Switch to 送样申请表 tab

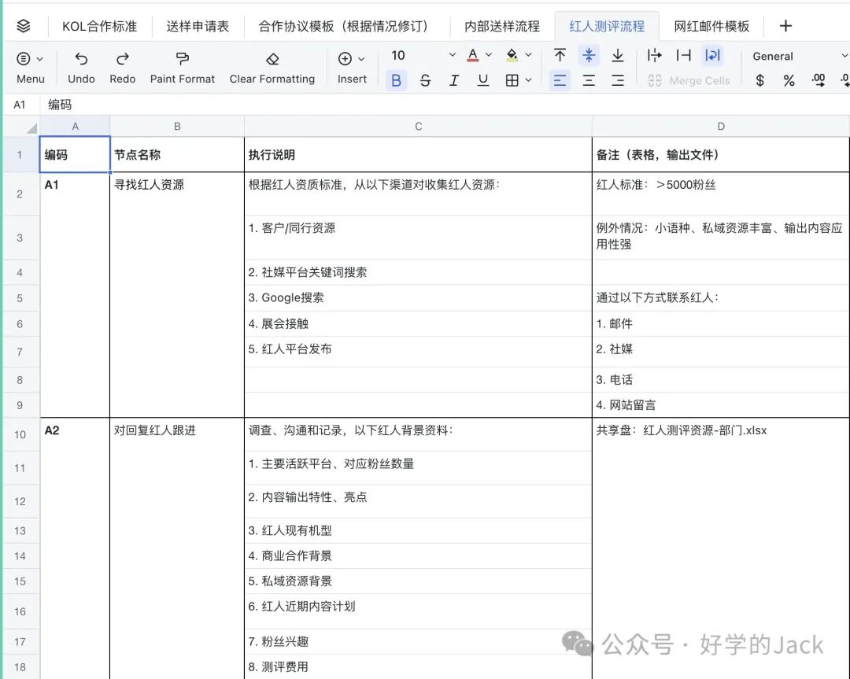pyautogui.click(x=198, y=26)
